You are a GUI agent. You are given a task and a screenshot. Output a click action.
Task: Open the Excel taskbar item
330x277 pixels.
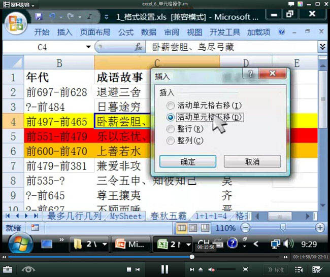click(x=172, y=244)
